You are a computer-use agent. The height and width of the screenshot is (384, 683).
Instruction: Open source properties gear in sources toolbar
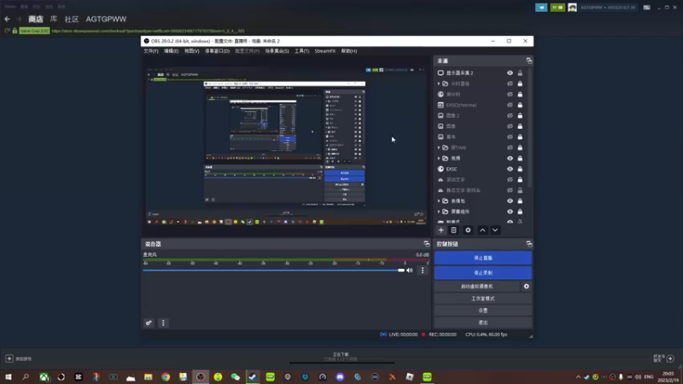tap(468, 230)
